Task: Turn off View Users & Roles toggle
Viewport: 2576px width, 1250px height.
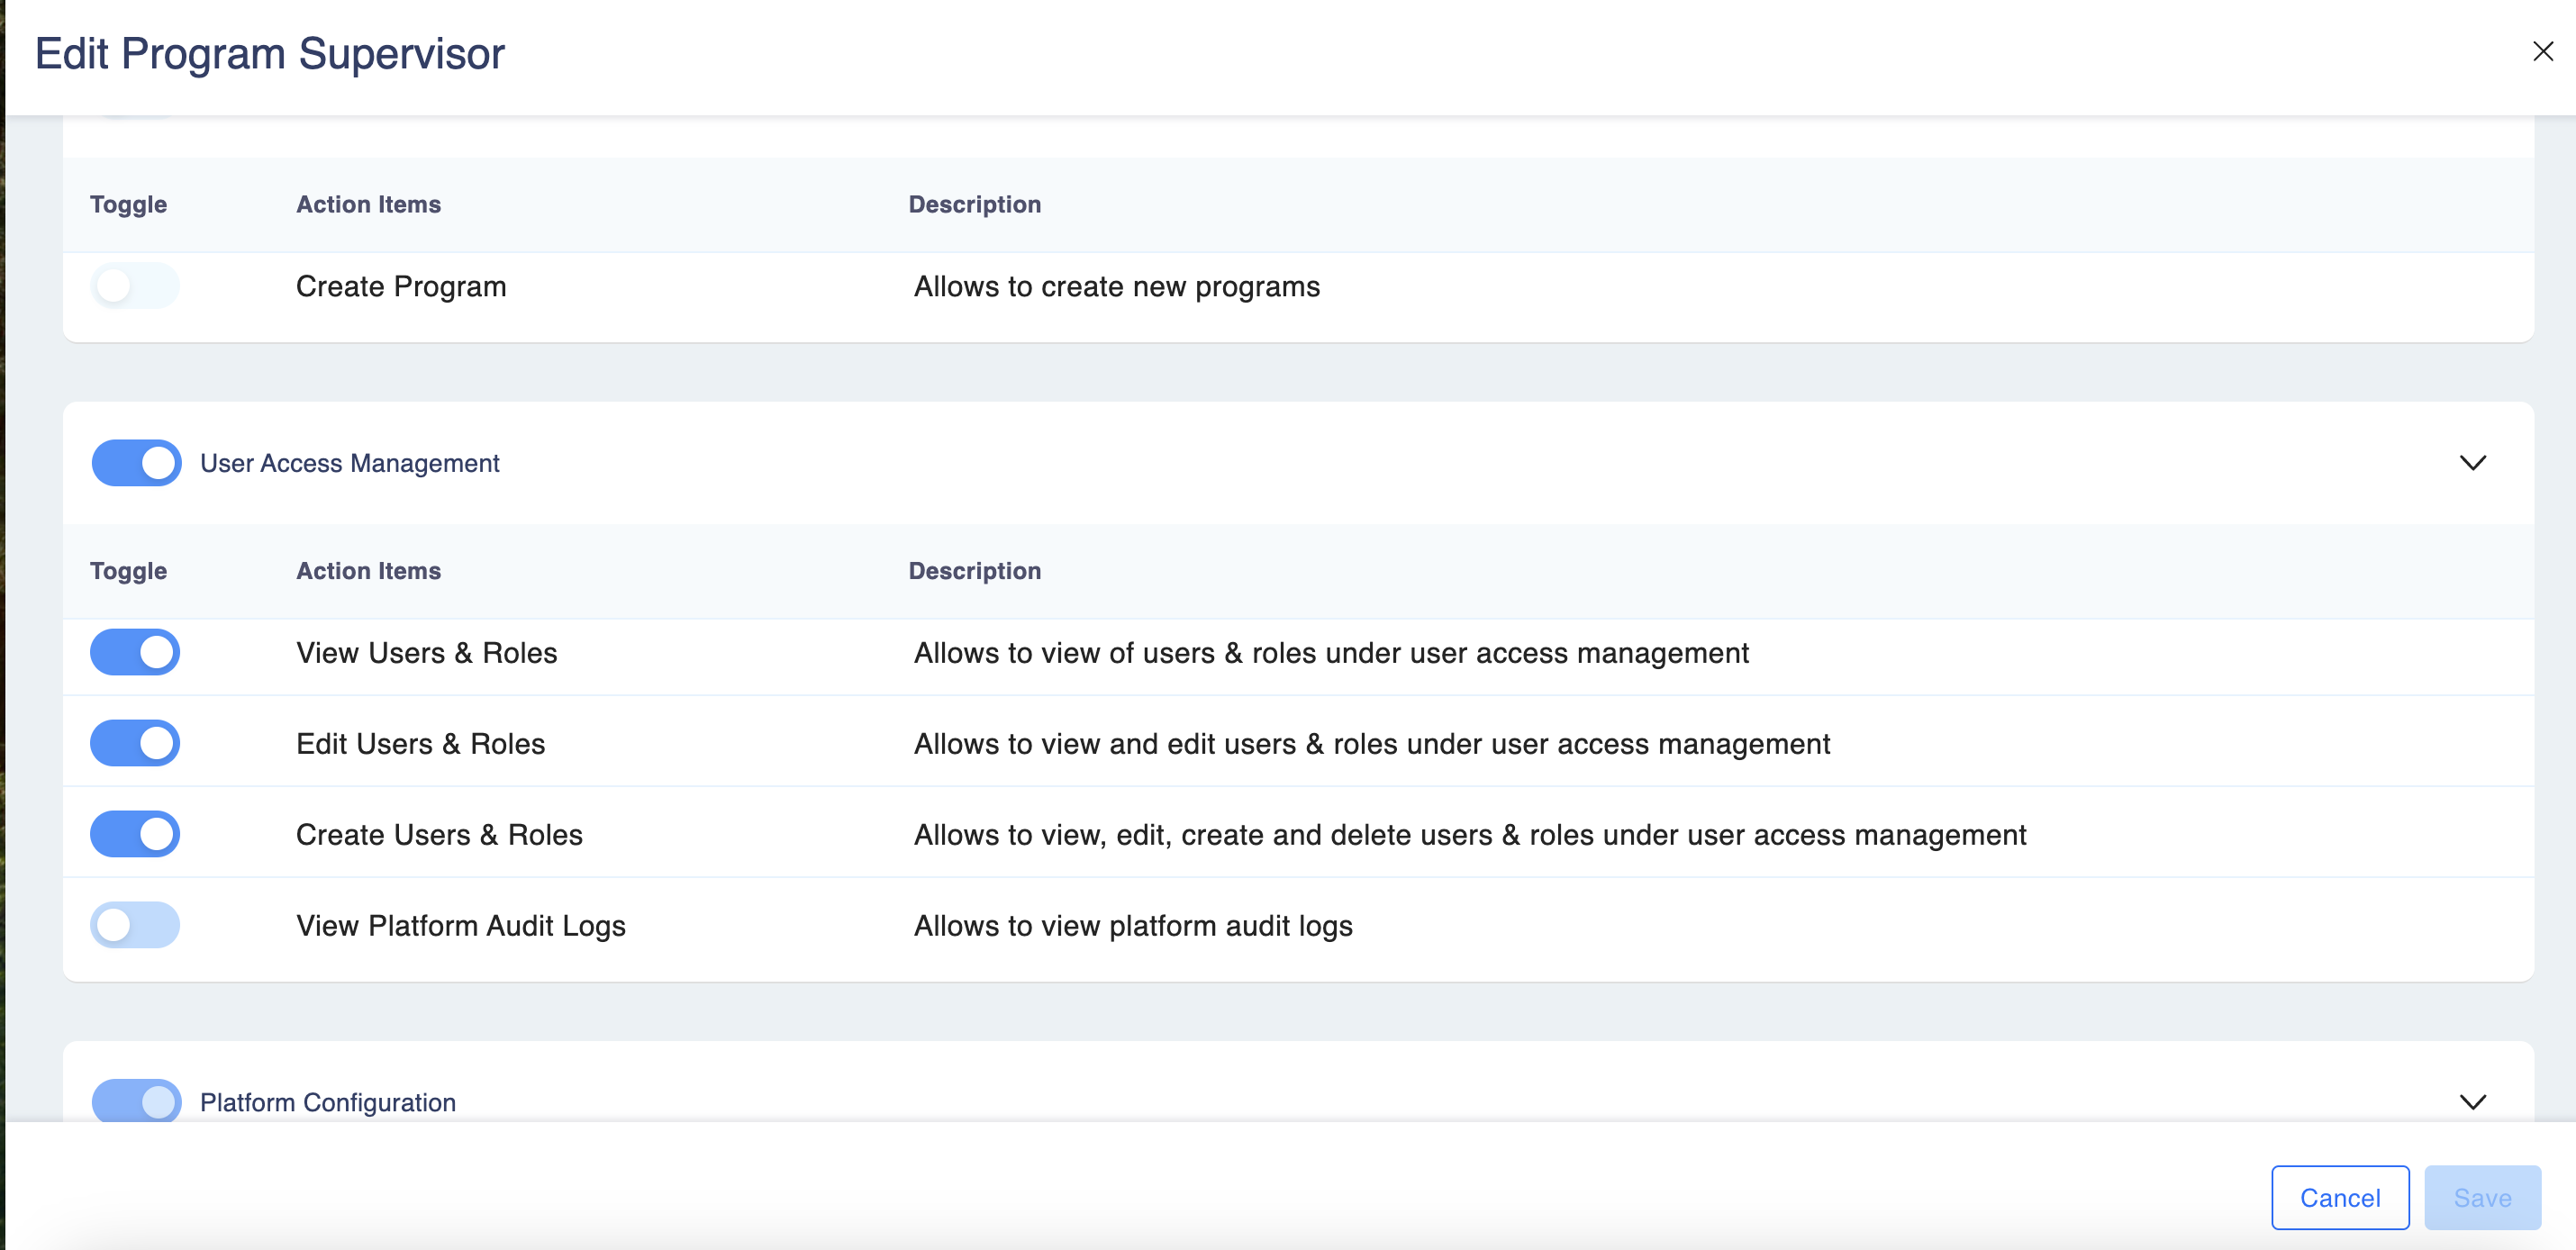Action: tap(135, 652)
